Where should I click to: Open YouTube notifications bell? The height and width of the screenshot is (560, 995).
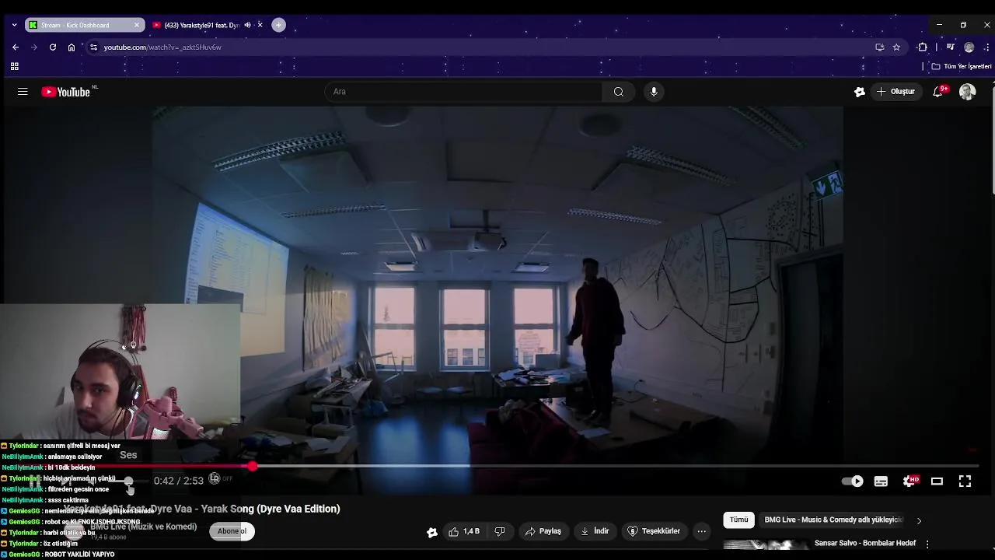pyautogui.click(x=938, y=92)
